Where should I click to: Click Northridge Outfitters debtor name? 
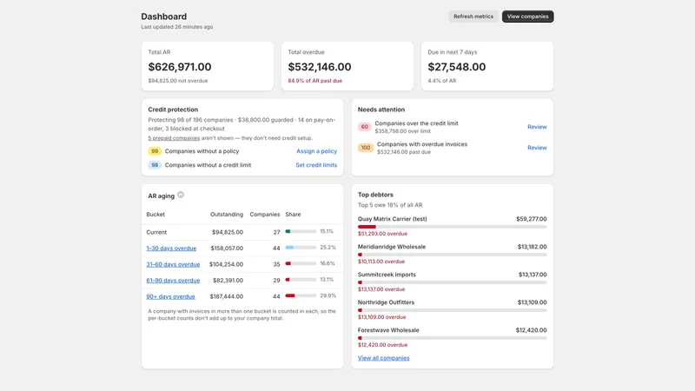tap(386, 302)
